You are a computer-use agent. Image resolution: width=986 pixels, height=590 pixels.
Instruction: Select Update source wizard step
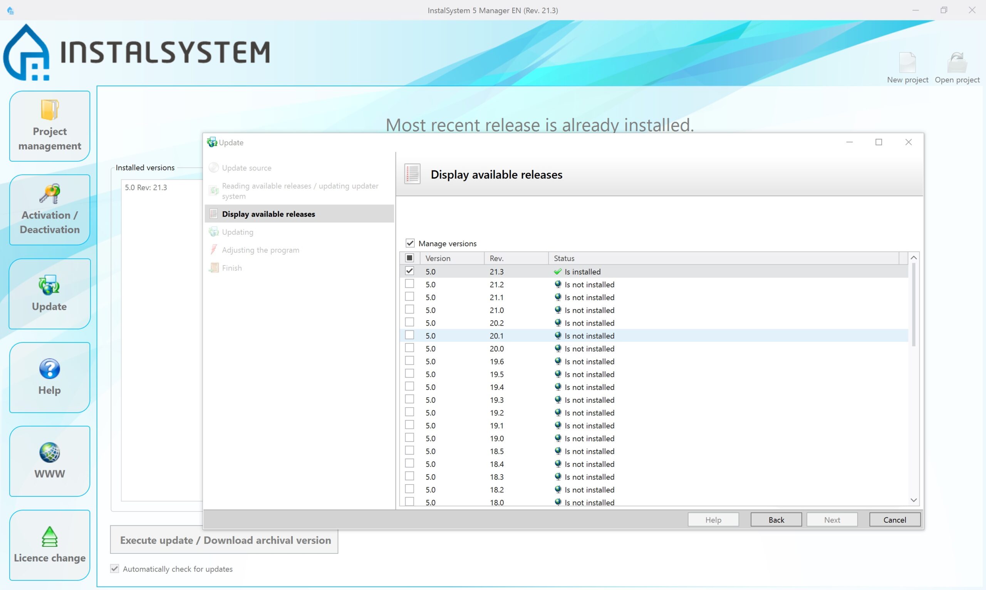tap(299, 168)
